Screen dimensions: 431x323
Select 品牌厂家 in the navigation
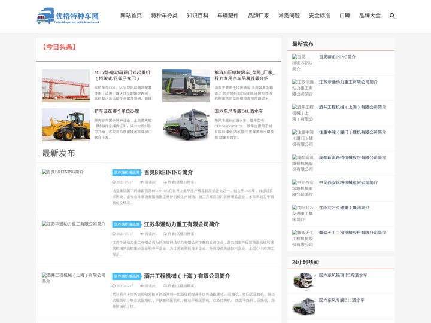pyautogui.click(x=259, y=16)
